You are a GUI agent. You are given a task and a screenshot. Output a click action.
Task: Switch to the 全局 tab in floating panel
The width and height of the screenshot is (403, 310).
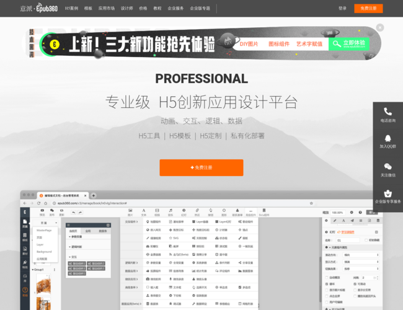(x=88, y=231)
